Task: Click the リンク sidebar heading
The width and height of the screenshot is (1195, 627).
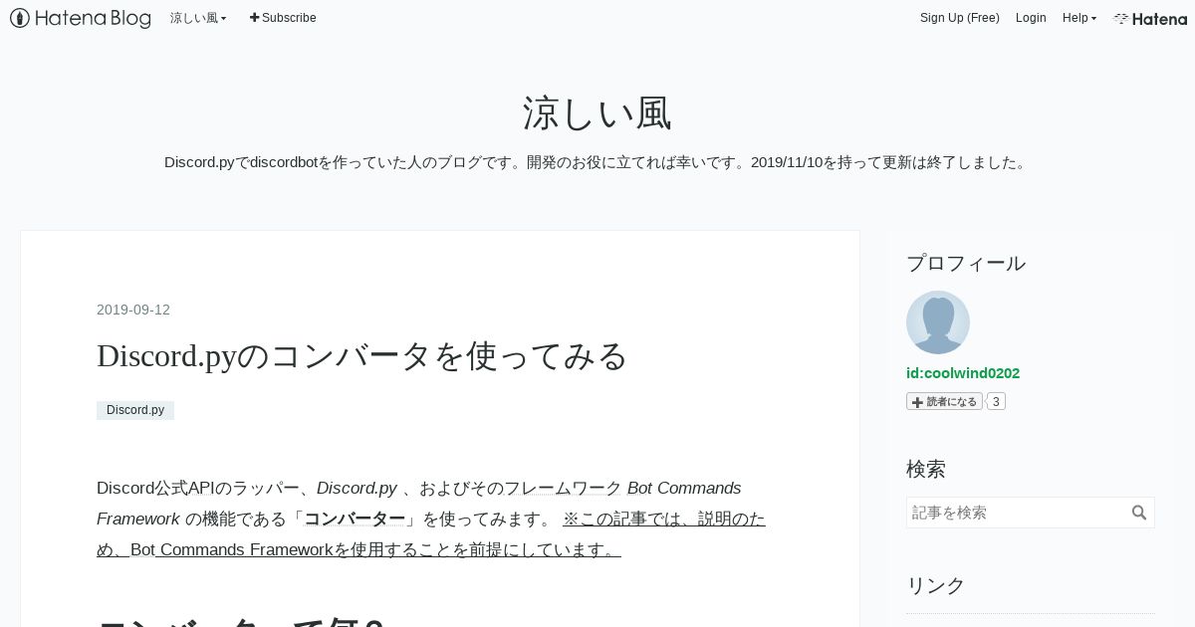Action: (x=936, y=585)
